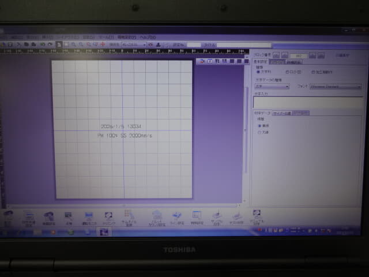The width and height of the screenshot is (369, 277).
Task: Switch to the 印字データ tab
Action: pyautogui.click(x=262, y=113)
